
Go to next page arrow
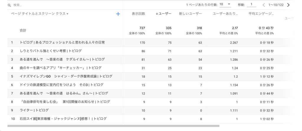[288, 5]
